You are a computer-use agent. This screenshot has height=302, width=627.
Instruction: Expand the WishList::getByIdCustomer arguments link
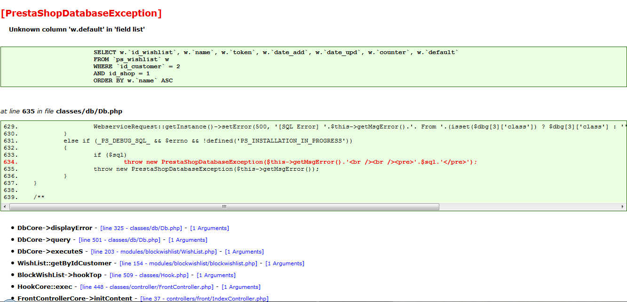tap(285, 263)
